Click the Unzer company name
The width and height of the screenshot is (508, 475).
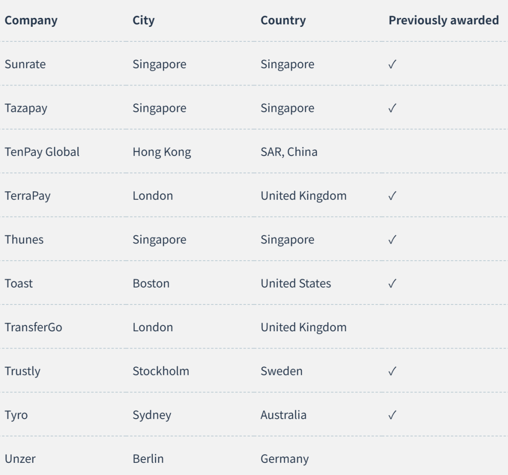click(20, 459)
